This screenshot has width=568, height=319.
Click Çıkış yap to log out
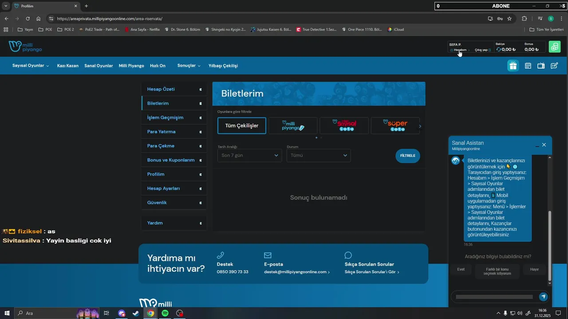(483, 50)
